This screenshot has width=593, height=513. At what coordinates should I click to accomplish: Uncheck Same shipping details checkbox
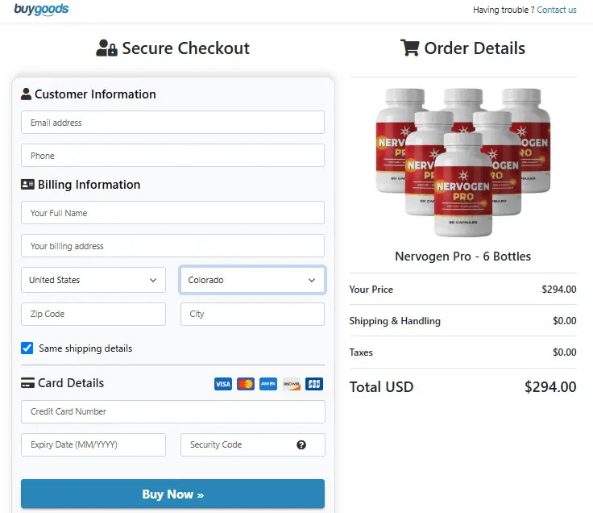pyautogui.click(x=27, y=348)
